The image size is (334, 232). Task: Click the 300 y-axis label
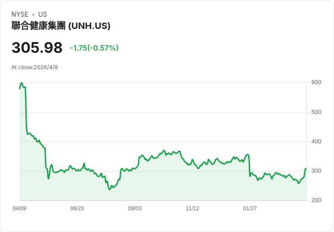tap(316, 171)
